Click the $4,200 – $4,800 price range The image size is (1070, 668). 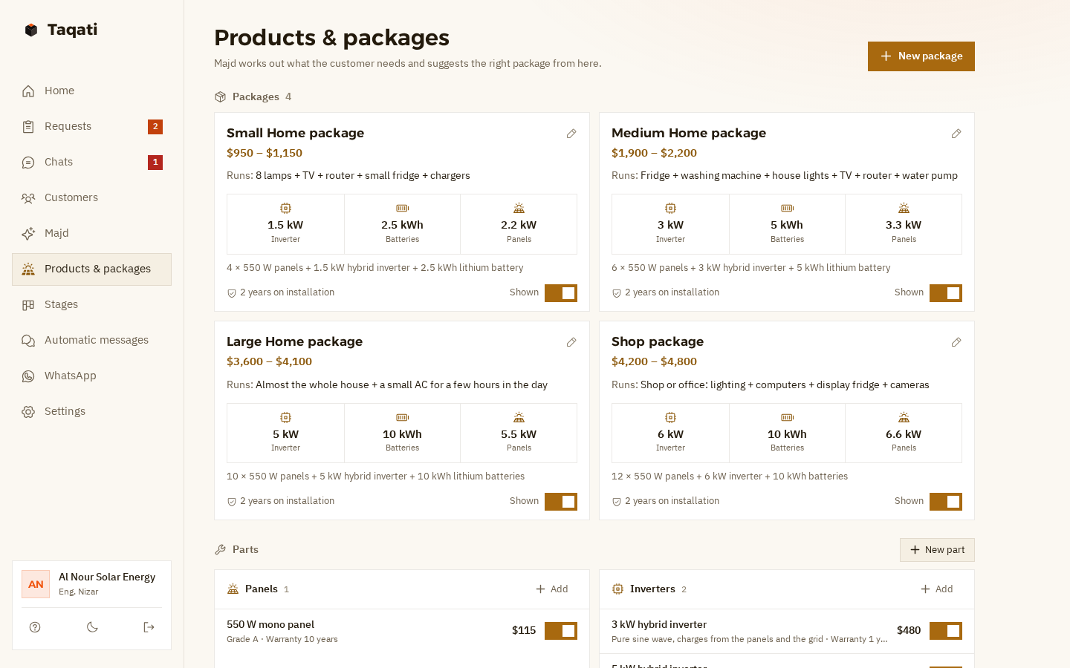click(654, 361)
